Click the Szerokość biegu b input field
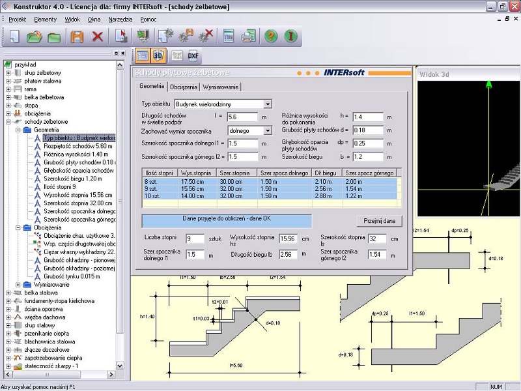This screenshot has width=521, height=391. [x=368, y=157]
